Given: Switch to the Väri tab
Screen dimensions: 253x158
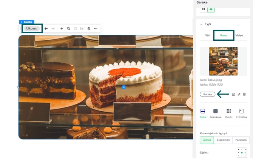Looking at the screenshot, I should [207, 35].
